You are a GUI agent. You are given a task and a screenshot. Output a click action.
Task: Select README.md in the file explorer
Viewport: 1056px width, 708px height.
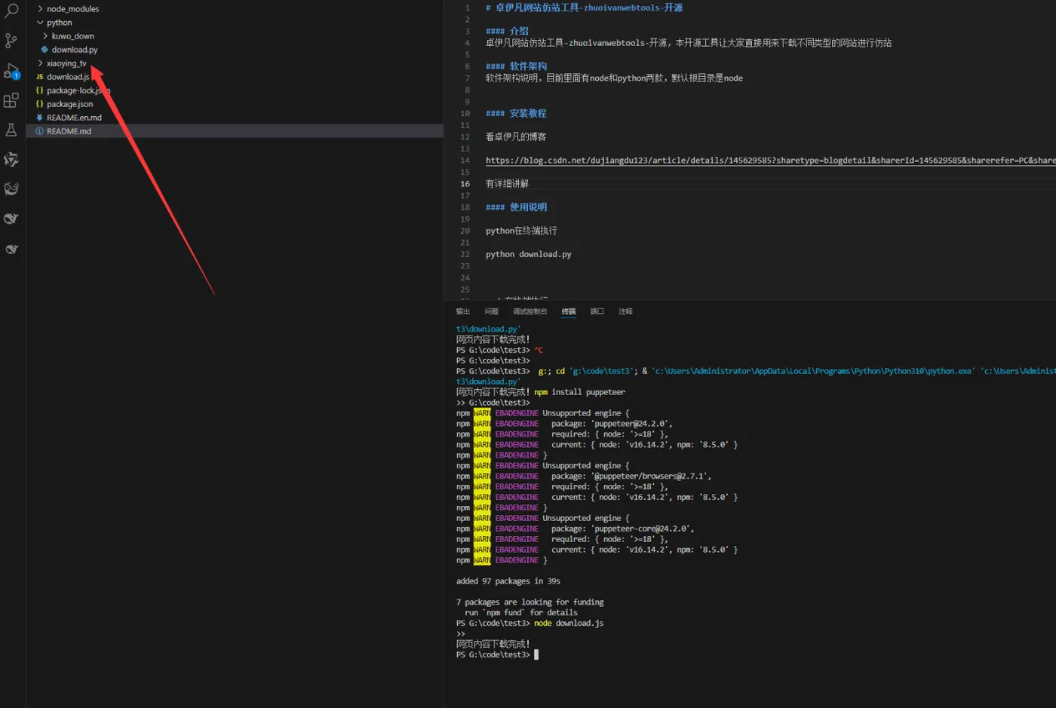coord(69,131)
